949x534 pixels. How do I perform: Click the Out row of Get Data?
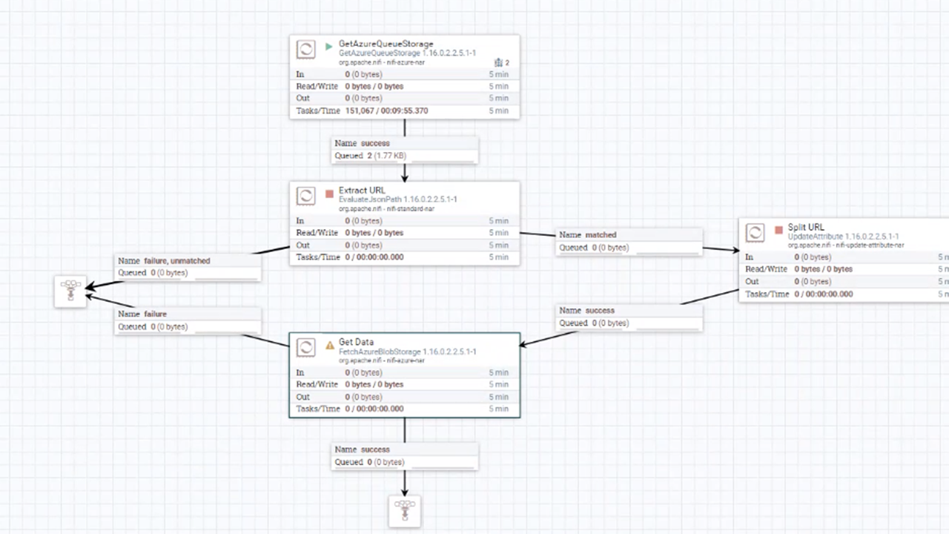(405, 397)
